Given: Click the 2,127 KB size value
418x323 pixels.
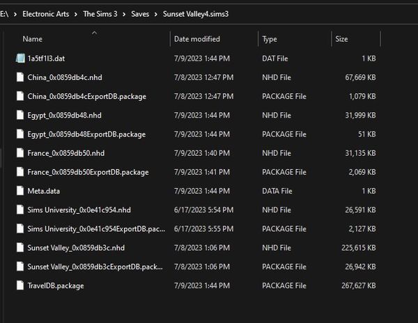Looking at the screenshot, I should pyautogui.click(x=362, y=228).
